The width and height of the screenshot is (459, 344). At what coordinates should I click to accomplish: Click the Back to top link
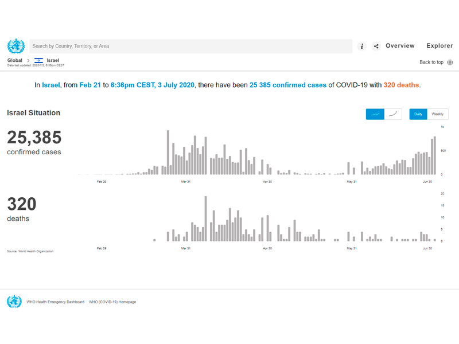[431, 62]
